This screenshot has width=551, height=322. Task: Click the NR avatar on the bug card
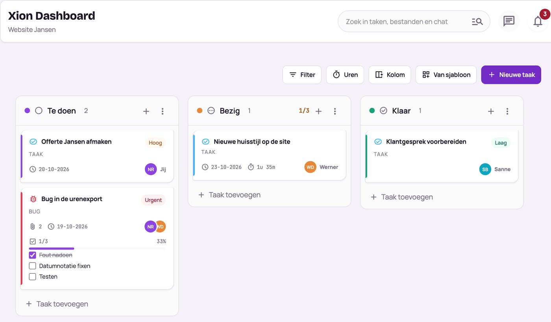pyautogui.click(x=150, y=226)
